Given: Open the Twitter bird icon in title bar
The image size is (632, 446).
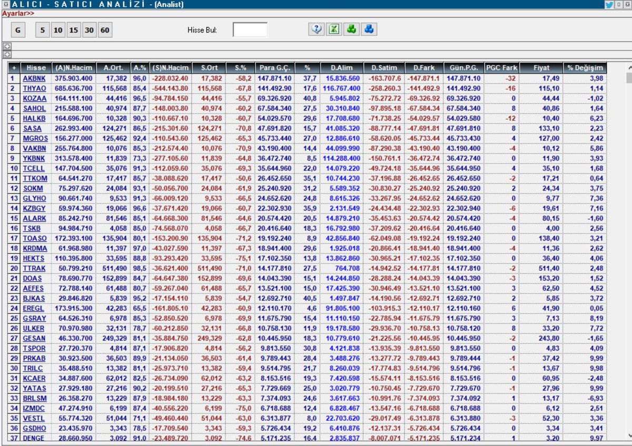Looking at the screenshot, I should [x=609, y=5].
